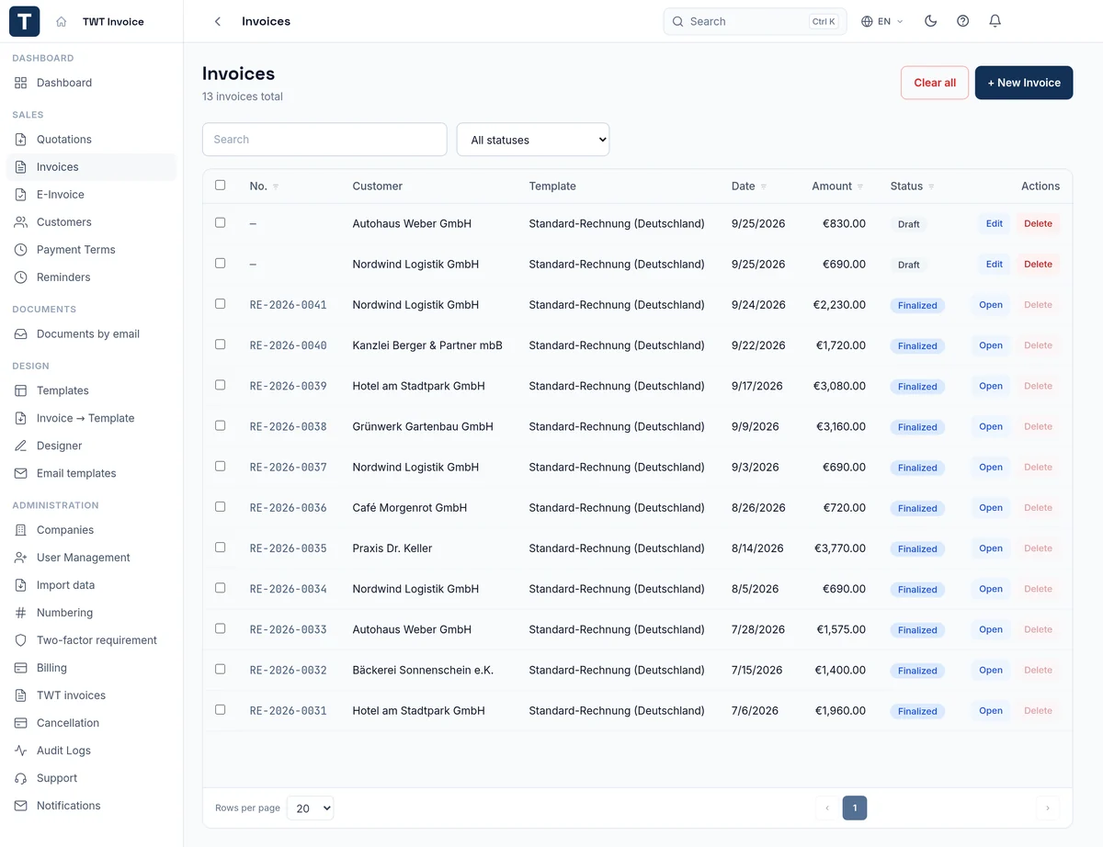The width and height of the screenshot is (1103, 847).
Task: Click the E-Invoice icon in sidebar
Action: [x=21, y=195]
